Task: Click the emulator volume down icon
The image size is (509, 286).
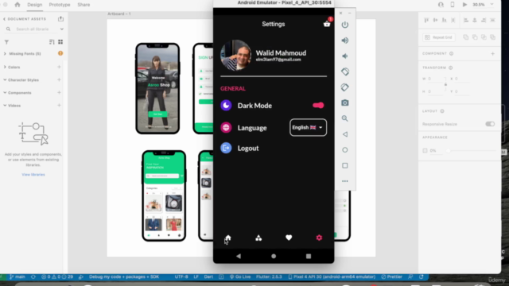Action: pyautogui.click(x=344, y=56)
